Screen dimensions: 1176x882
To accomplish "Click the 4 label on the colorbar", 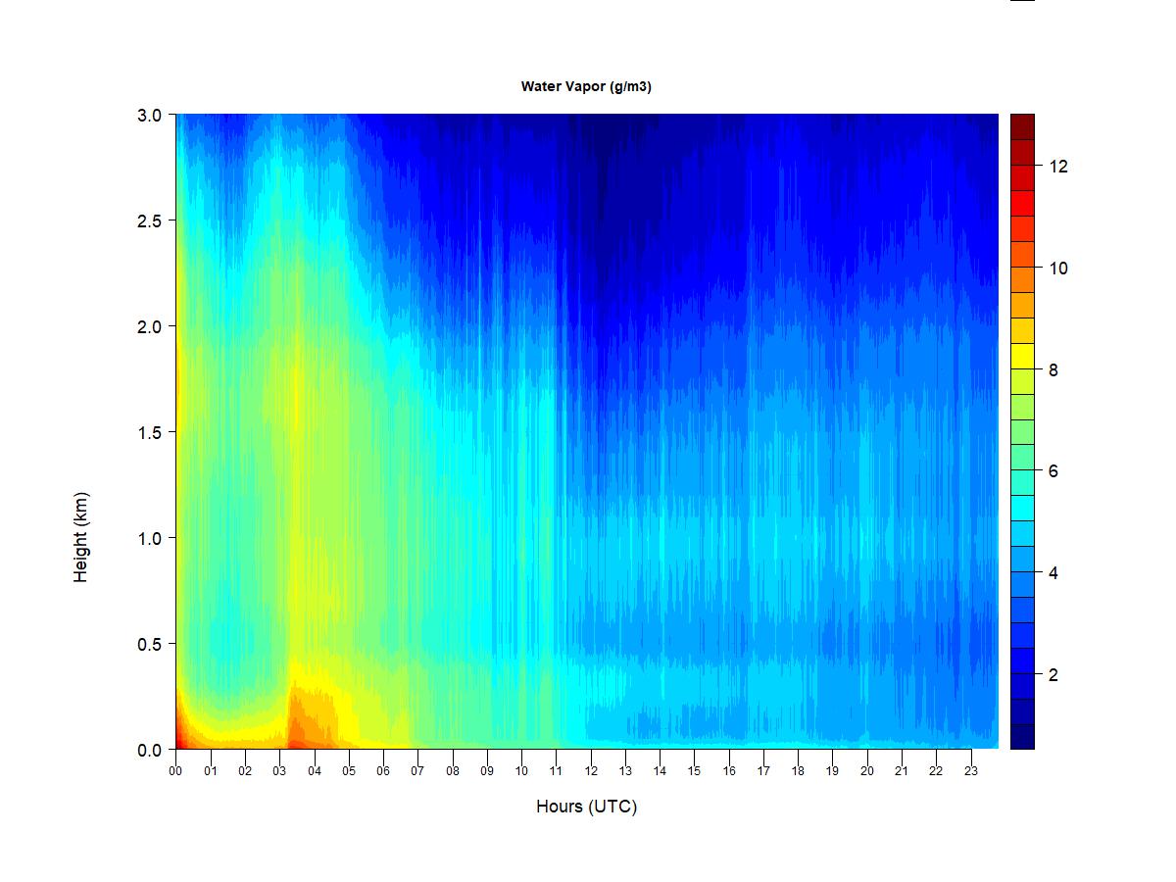I will pos(1053,573).
